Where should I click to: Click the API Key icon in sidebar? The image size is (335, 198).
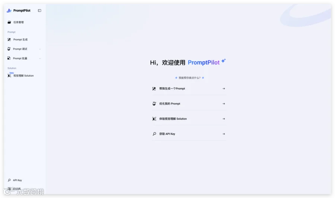(x=9, y=180)
